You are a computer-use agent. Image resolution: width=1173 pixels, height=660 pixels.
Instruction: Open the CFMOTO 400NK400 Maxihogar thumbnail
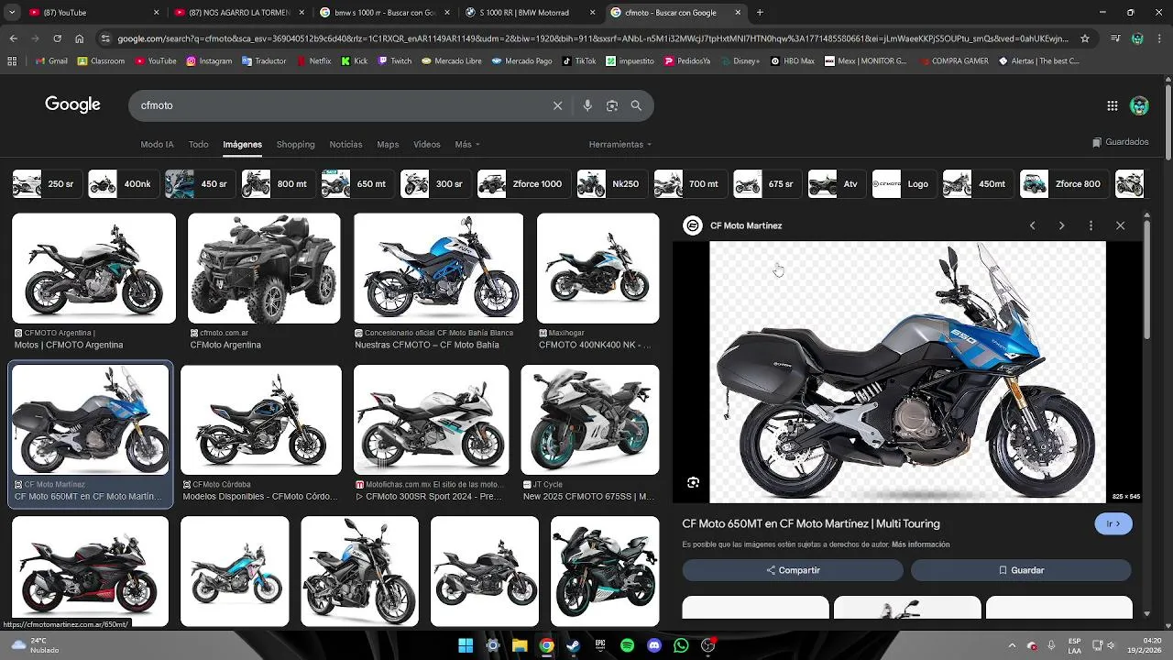[x=597, y=269]
